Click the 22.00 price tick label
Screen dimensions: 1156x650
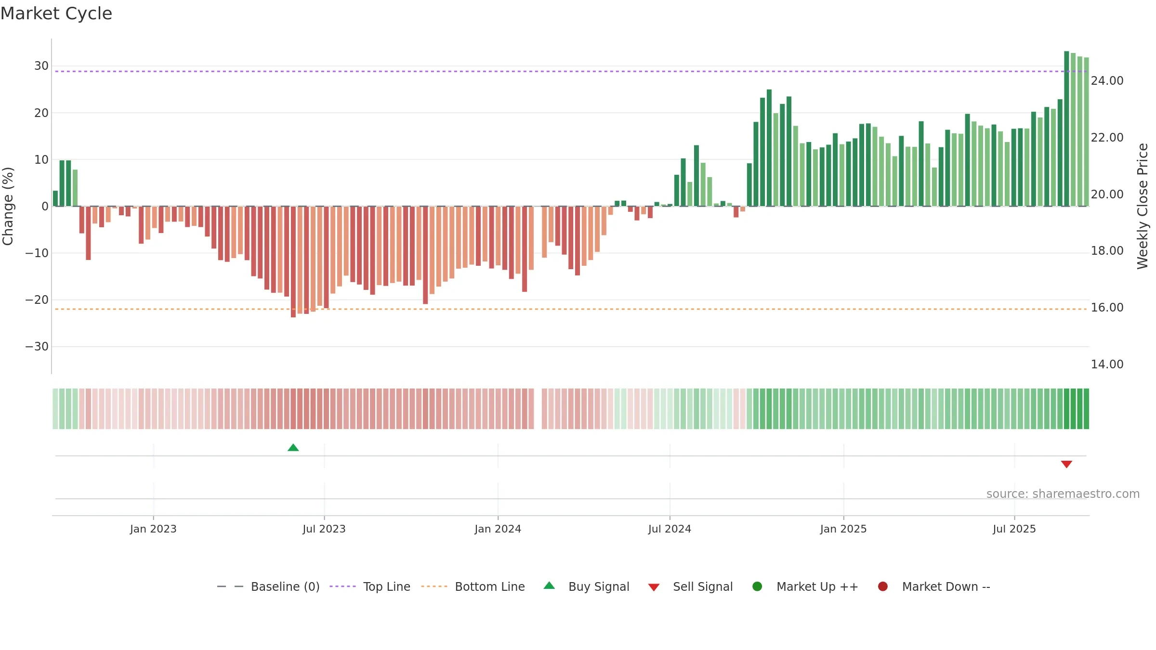click(1107, 138)
